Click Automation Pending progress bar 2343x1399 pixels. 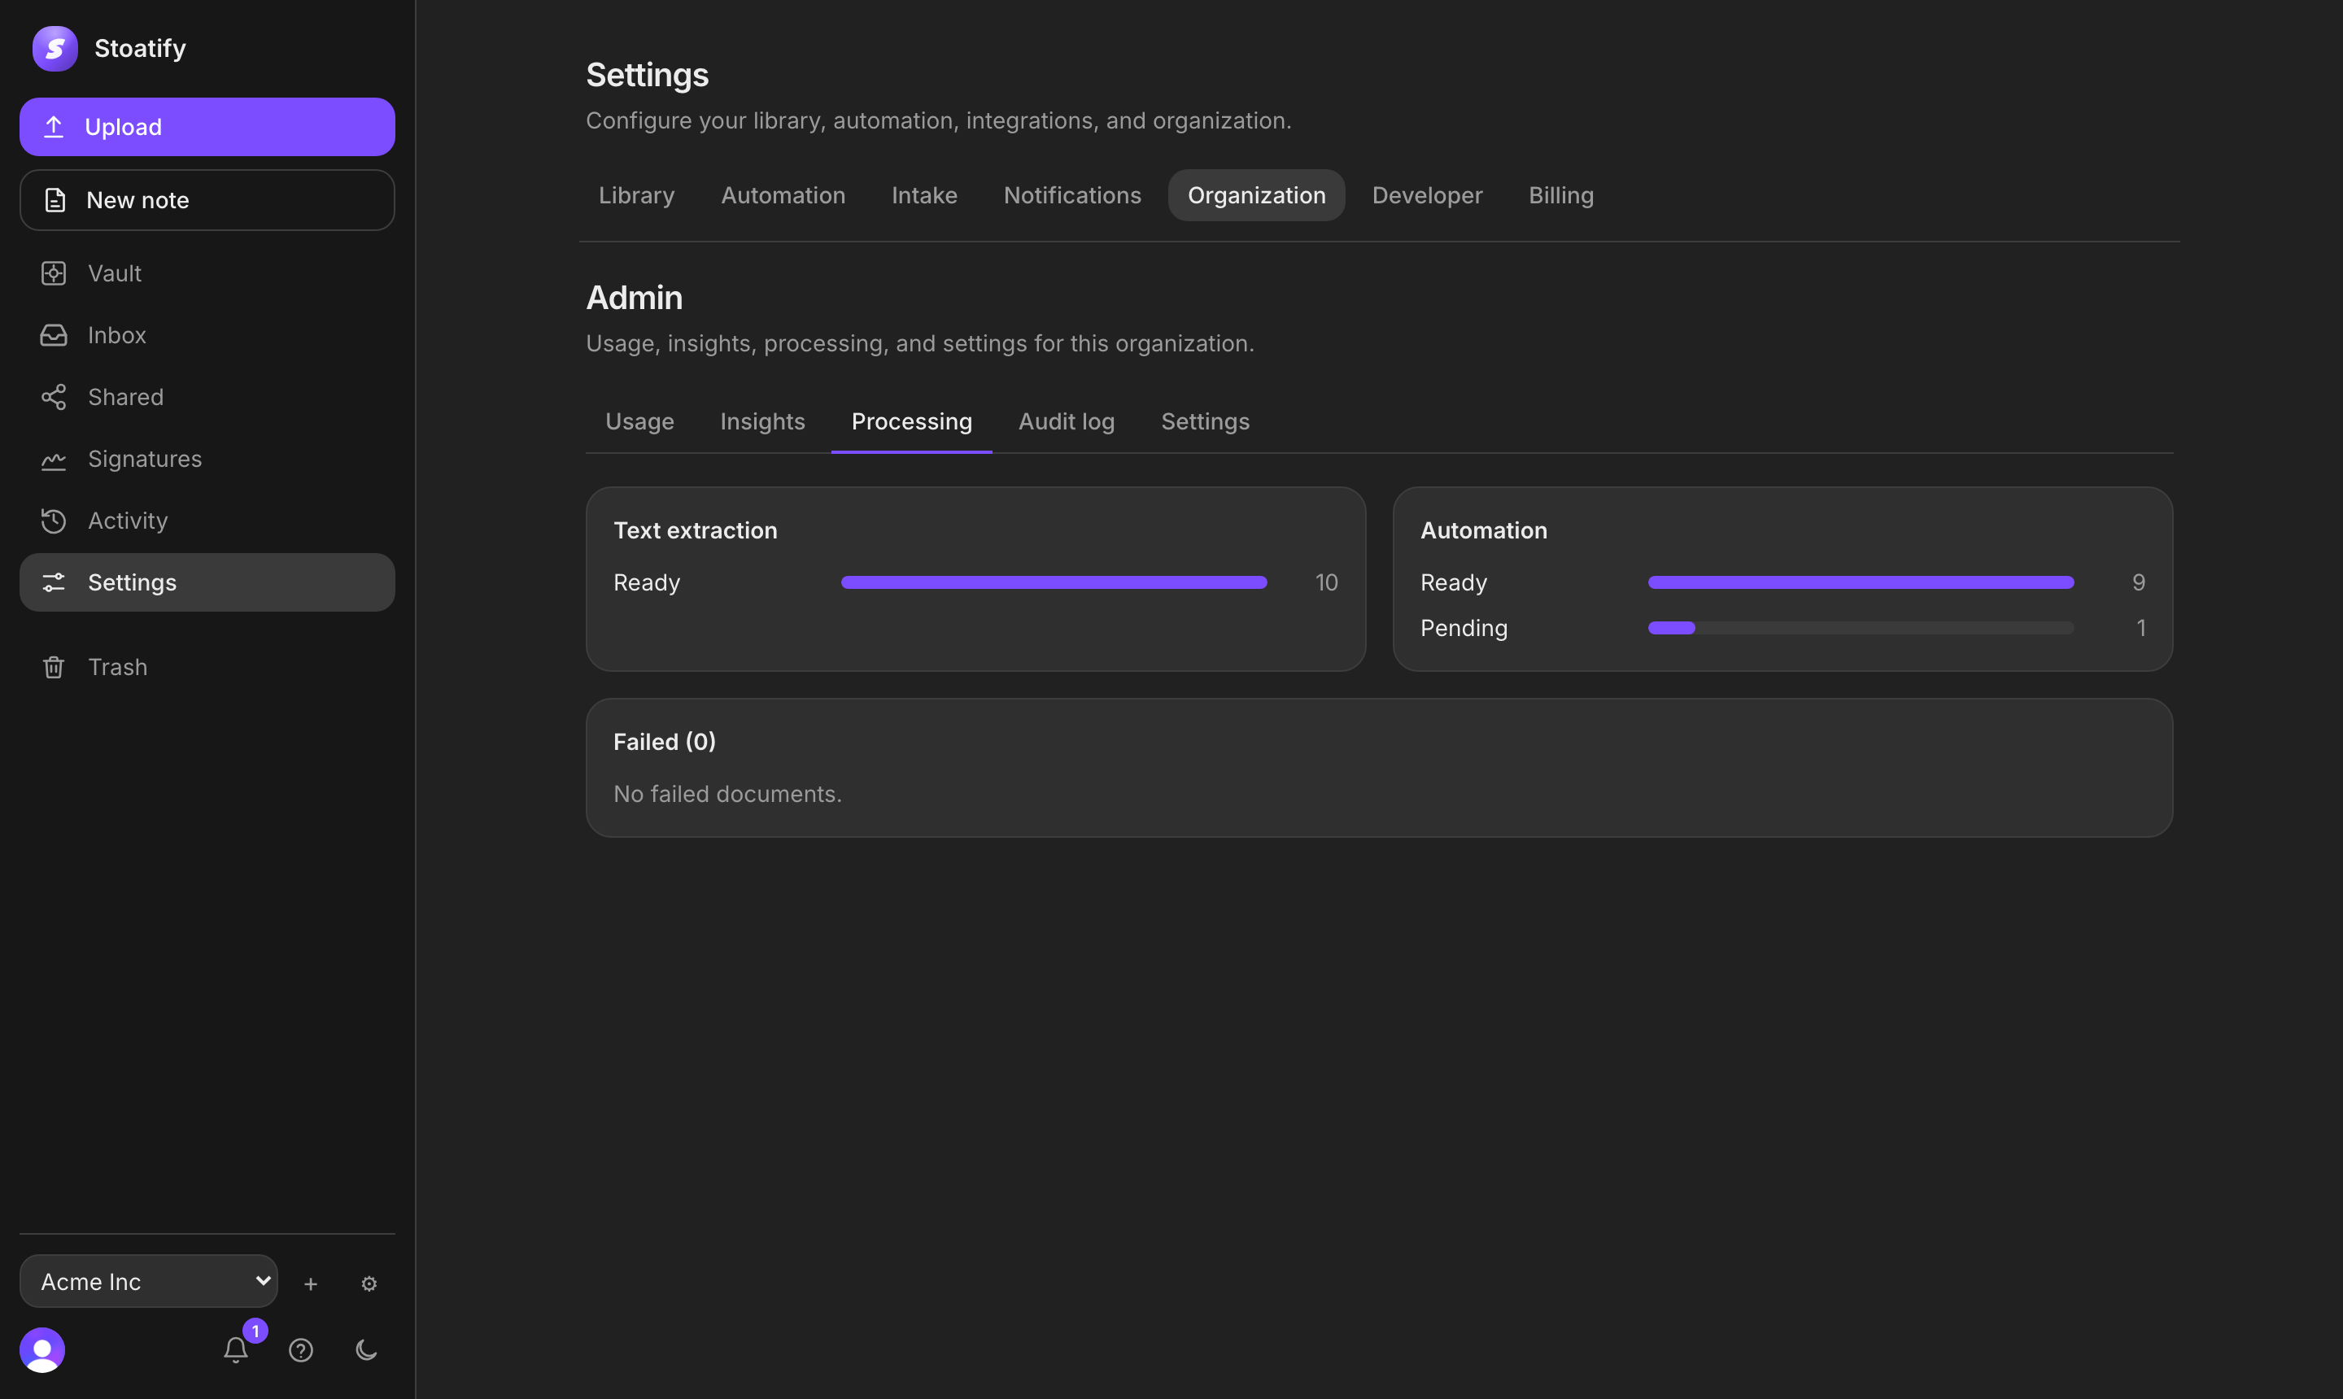click(x=1861, y=628)
